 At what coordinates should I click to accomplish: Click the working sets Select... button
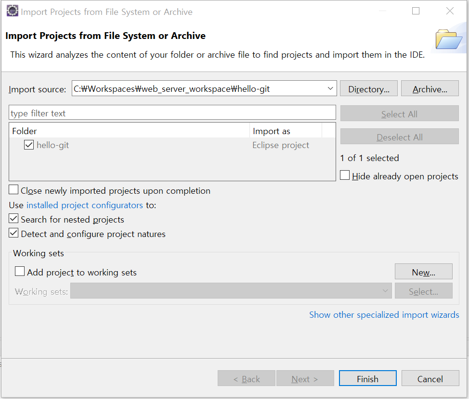(x=424, y=291)
